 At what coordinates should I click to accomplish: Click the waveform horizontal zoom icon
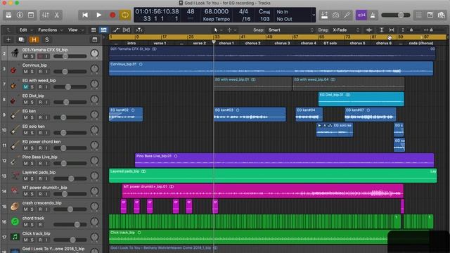[x=369, y=30]
